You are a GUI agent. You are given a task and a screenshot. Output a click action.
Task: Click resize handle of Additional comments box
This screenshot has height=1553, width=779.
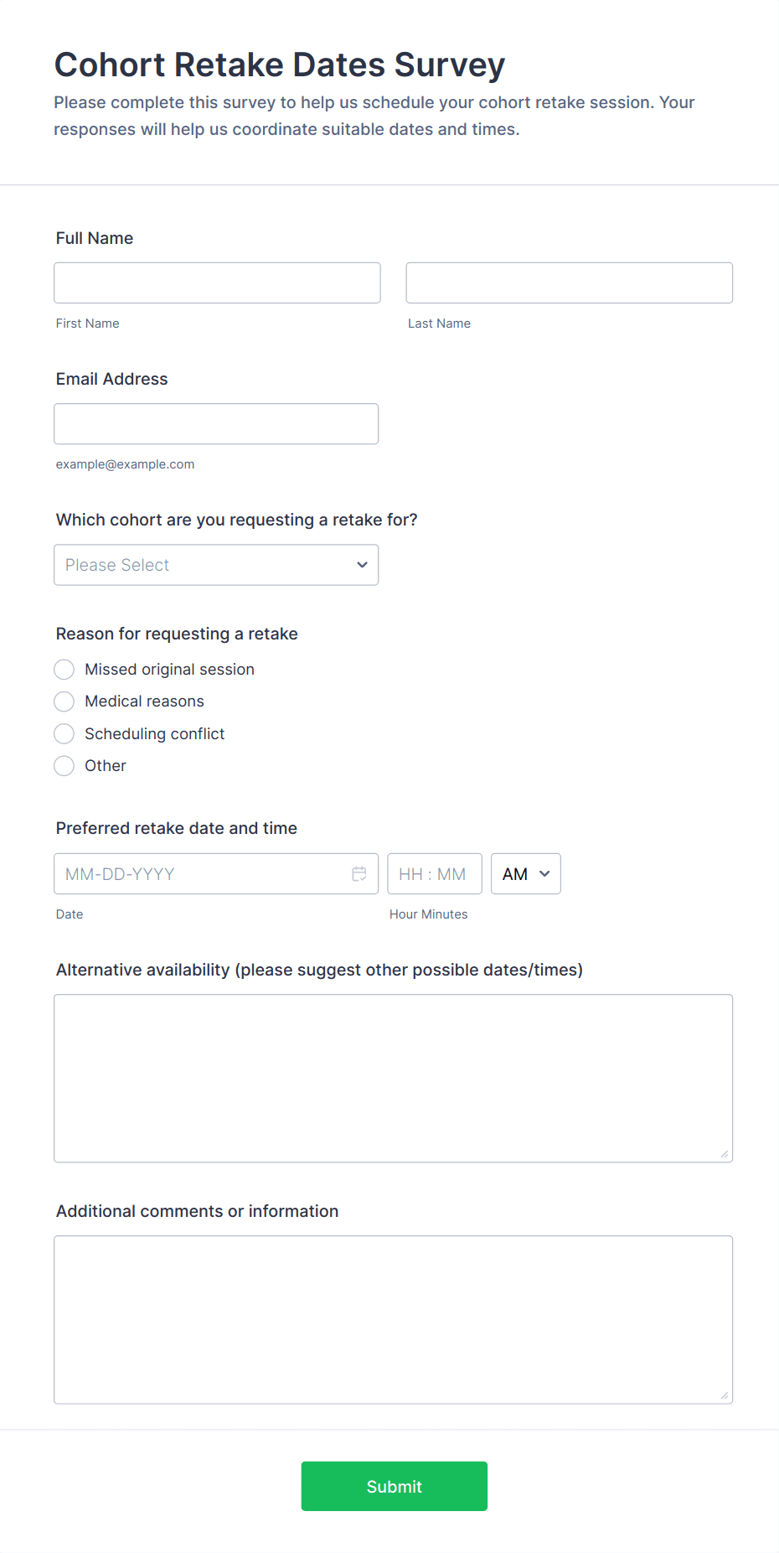724,1395
